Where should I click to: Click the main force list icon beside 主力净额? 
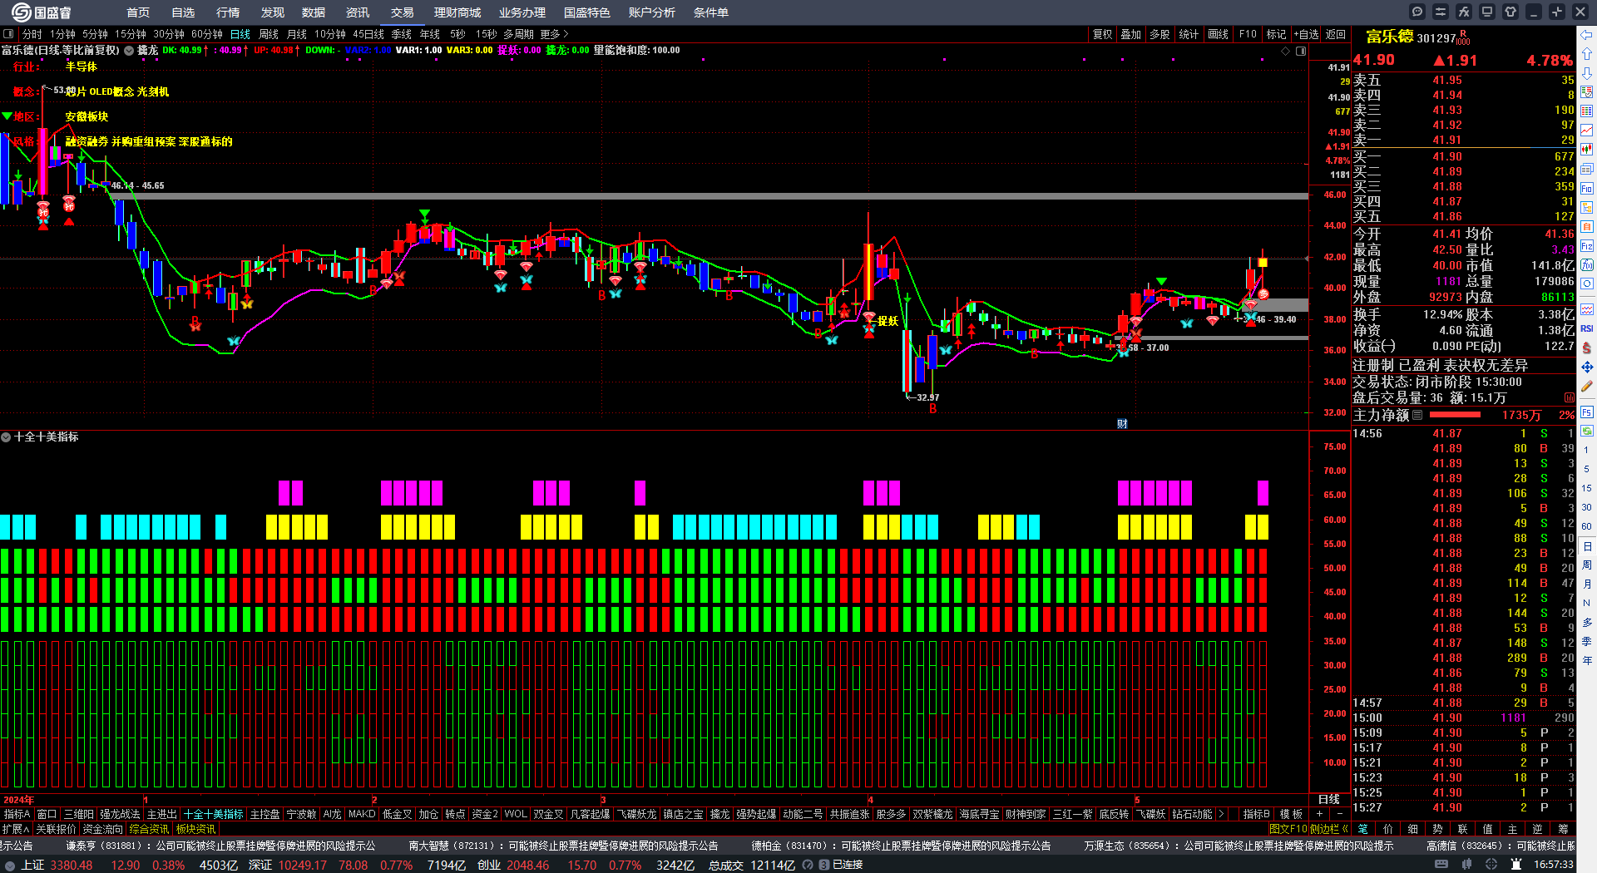click(1418, 415)
